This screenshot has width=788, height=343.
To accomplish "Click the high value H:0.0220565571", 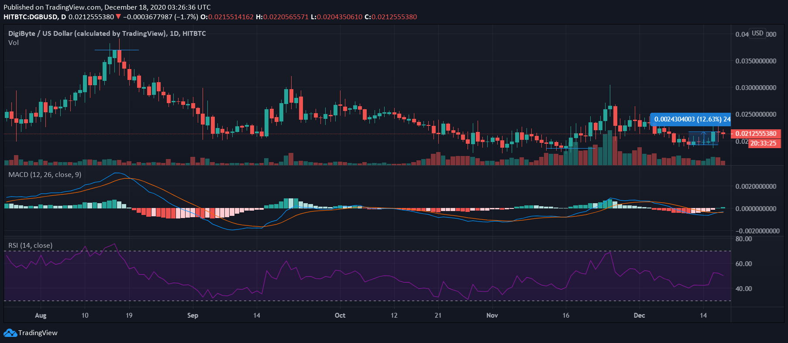I will (282, 17).
